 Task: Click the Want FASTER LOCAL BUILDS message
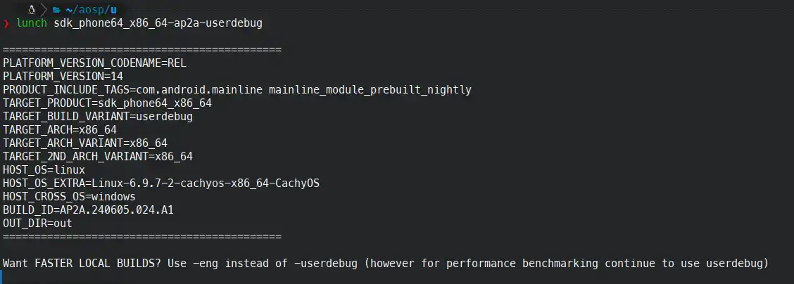pyautogui.click(x=386, y=264)
